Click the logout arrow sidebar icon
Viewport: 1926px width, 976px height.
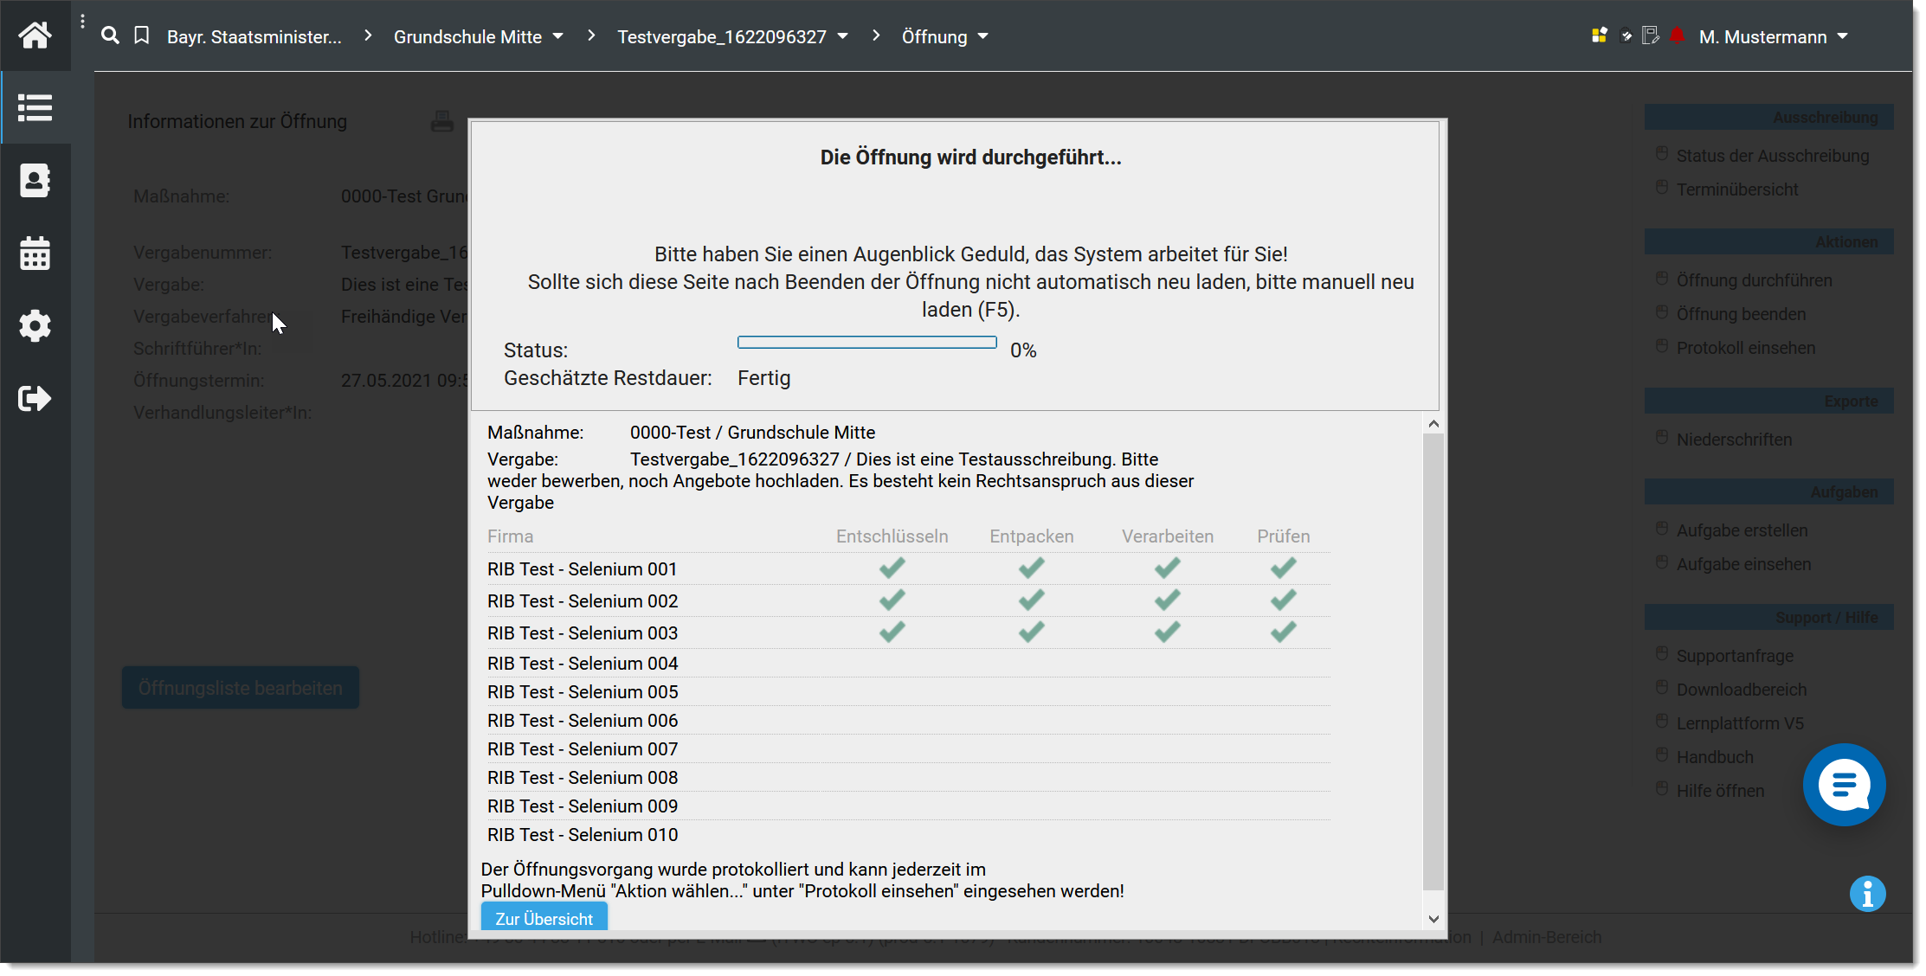(35, 399)
